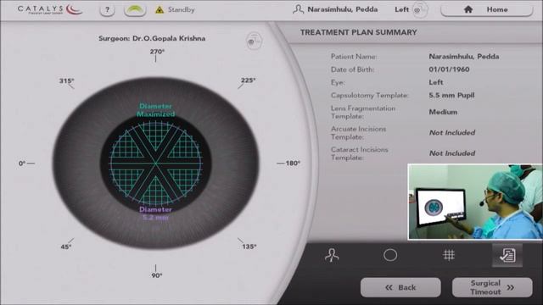Click the lens fragmentation pattern in pupil
543x305 pixels.
155,164
